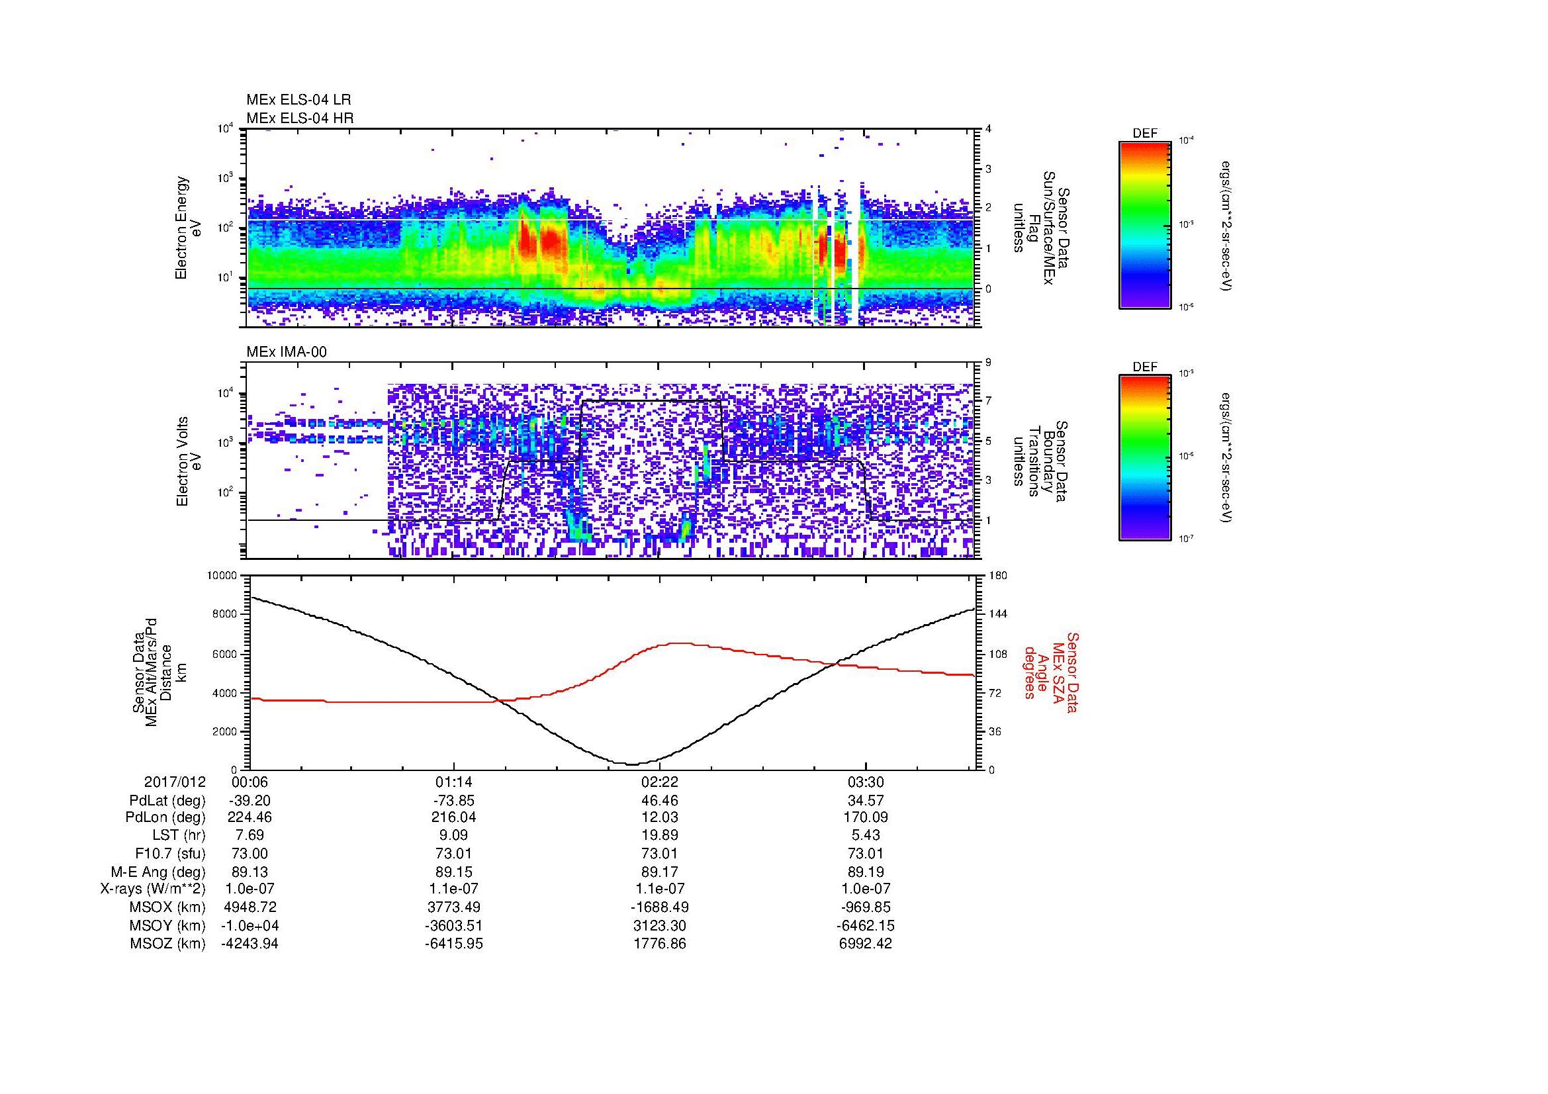Screen dimensions: 1548x1094
Task: Click the 'Boundary Transitions unitless' axis label
Action: (x=1042, y=461)
